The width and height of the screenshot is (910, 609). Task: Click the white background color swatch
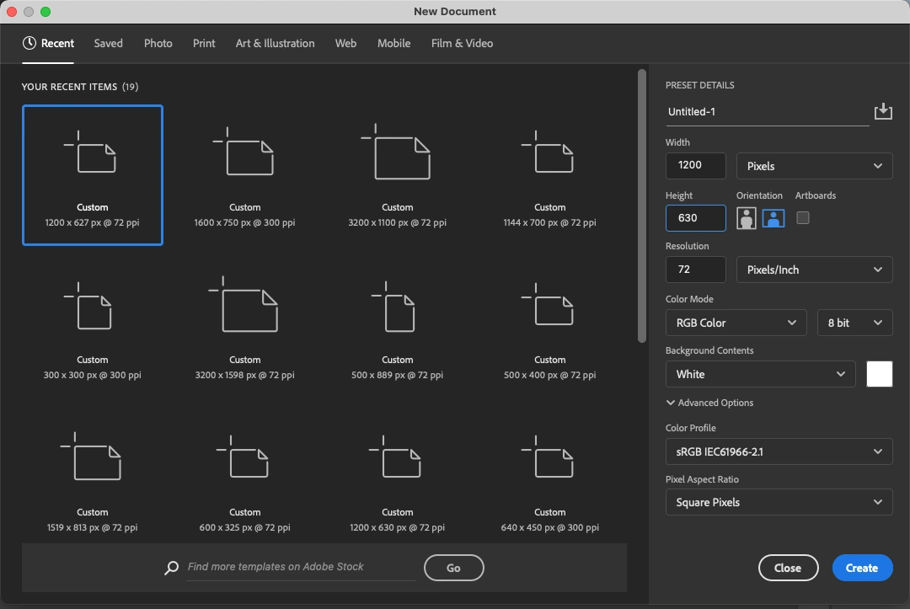pyautogui.click(x=879, y=374)
